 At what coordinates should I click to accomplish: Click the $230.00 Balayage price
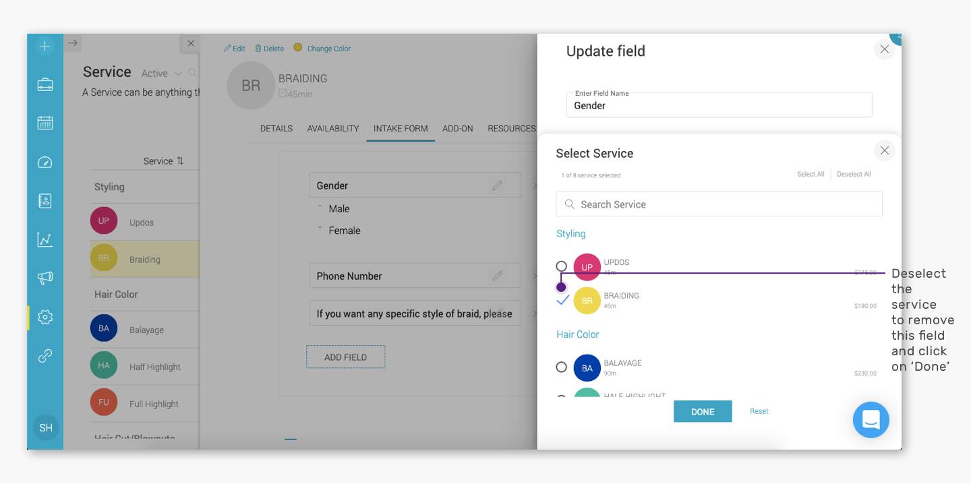865,373
